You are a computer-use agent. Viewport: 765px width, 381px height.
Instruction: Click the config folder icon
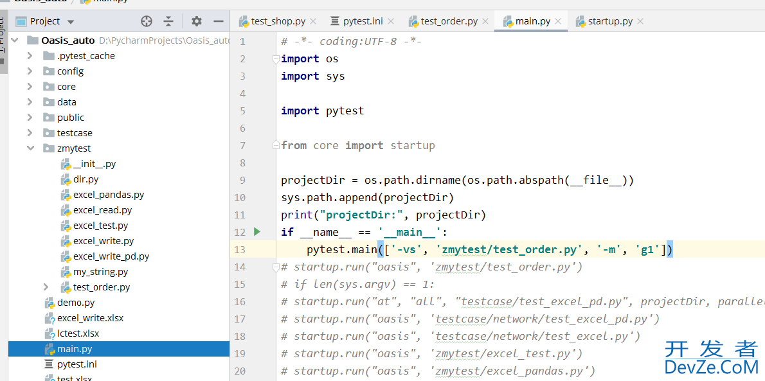click(x=49, y=71)
